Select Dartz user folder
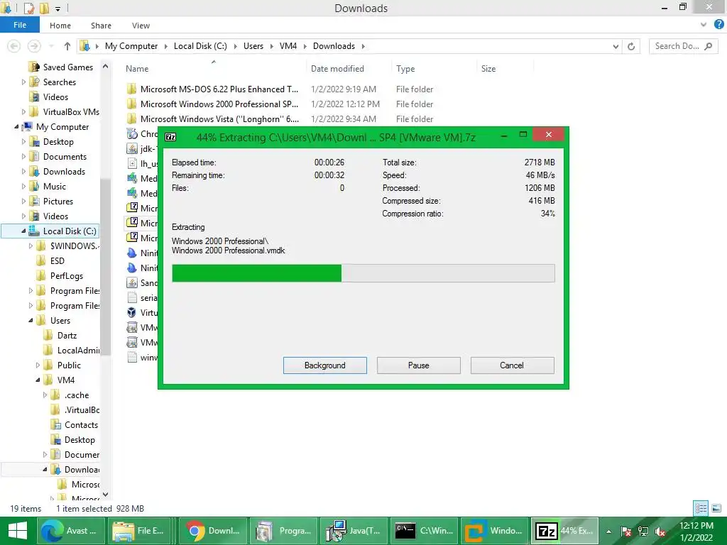 67,336
